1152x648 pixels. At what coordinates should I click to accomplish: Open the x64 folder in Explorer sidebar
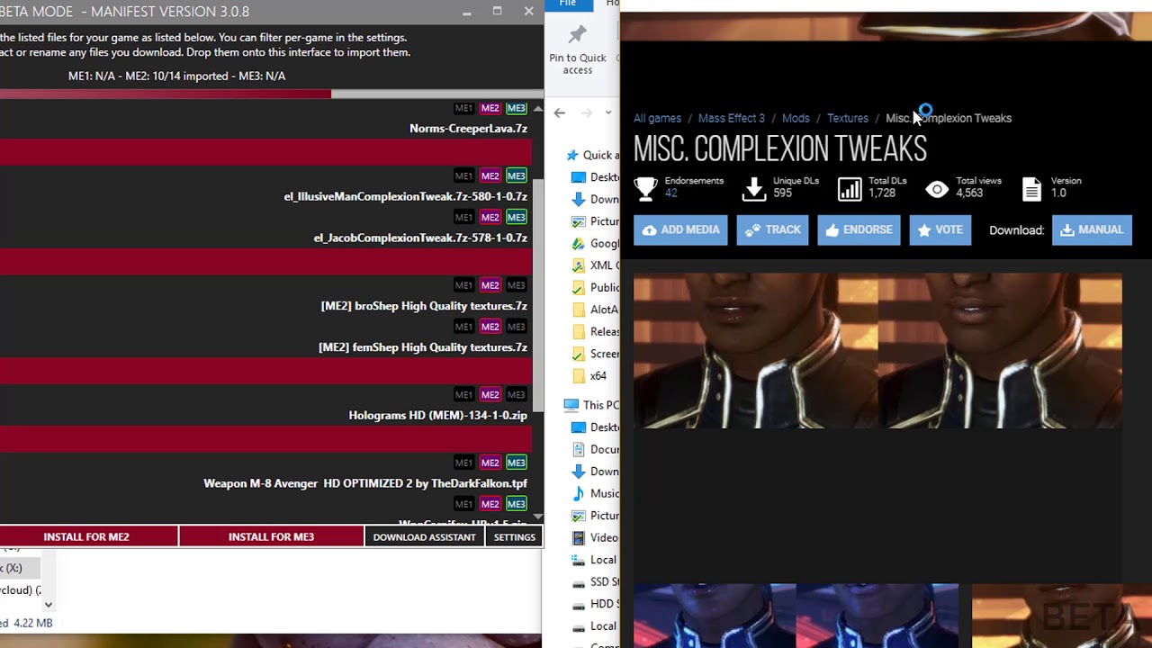tap(590, 375)
